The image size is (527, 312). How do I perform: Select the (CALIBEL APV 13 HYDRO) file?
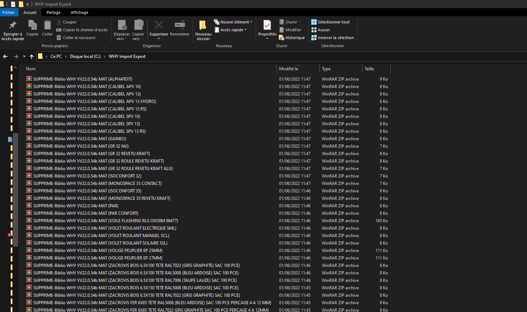[x=95, y=102]
